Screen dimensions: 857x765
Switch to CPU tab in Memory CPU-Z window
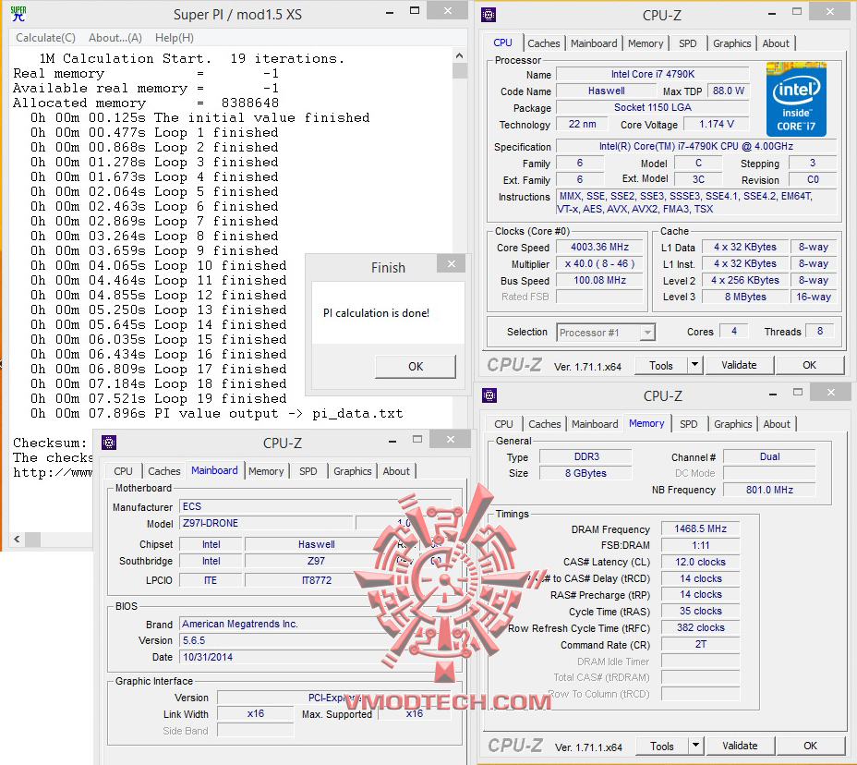point(503,424)
